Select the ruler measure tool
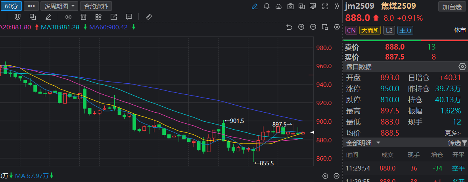468x182 pixels. (149, 17)
